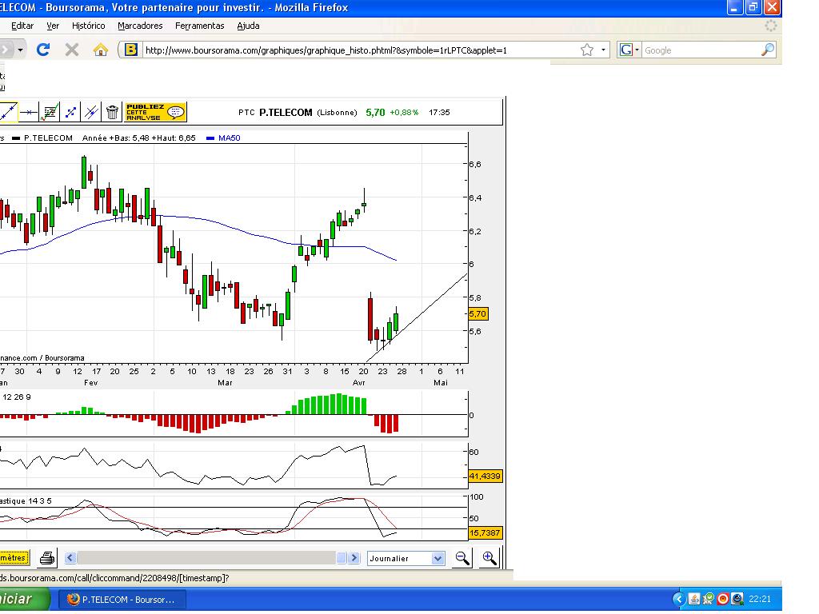
Task: Open the back-forward history dropdown arrow
Action: 20,50
